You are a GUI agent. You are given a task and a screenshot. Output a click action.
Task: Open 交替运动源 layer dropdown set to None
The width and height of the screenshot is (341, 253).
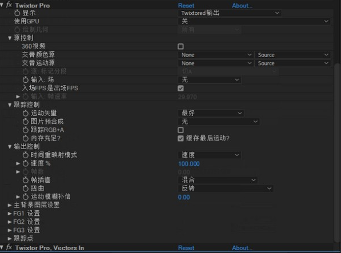point(215,63)
